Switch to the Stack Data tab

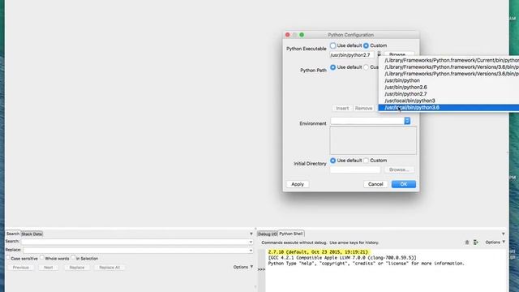[x=32, y=234]
